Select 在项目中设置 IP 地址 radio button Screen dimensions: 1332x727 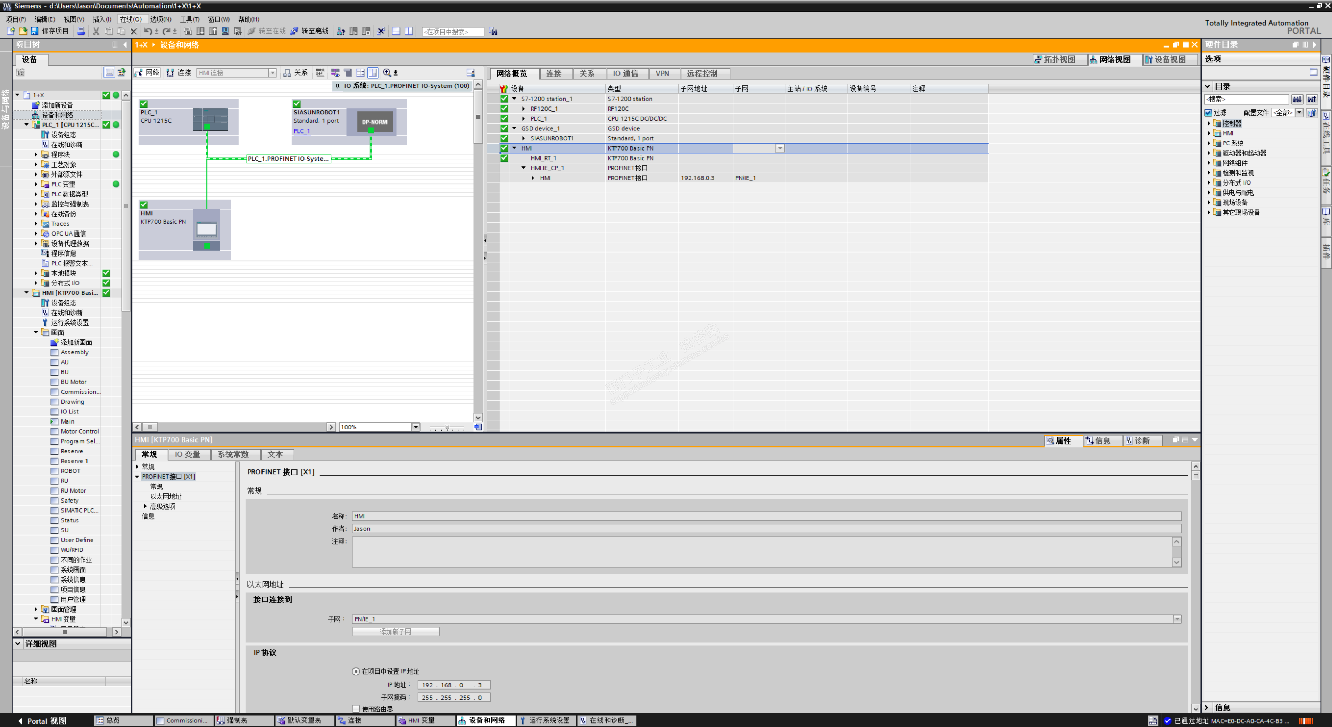point(356,671)
